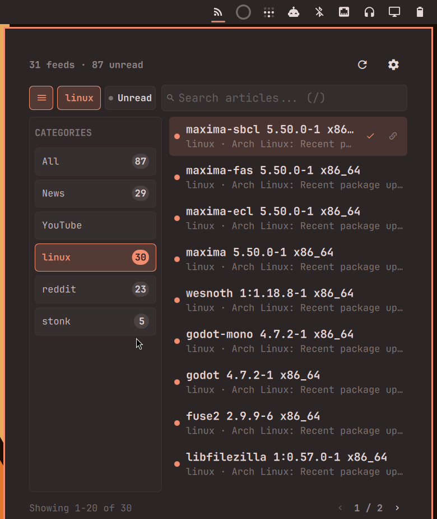Click the 5 badge on stonk
Screen dimensions: 437x519
pyautogui.click(x=142, y=321)
